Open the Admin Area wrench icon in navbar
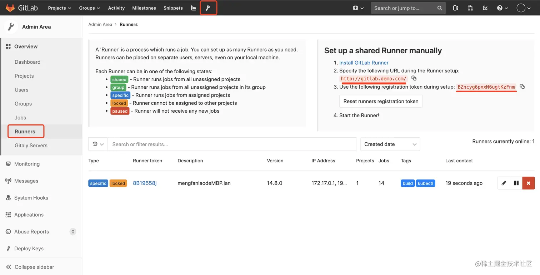 click(x=208, y=8)
